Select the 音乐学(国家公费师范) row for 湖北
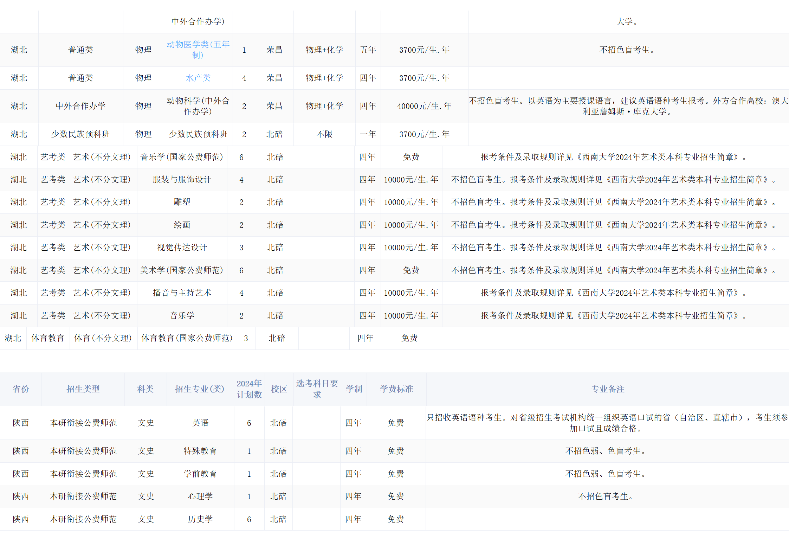 pyautogui.click(x=182, y=157)
